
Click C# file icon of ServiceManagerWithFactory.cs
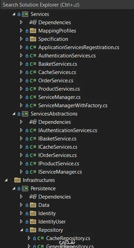(x=33, y=105)
